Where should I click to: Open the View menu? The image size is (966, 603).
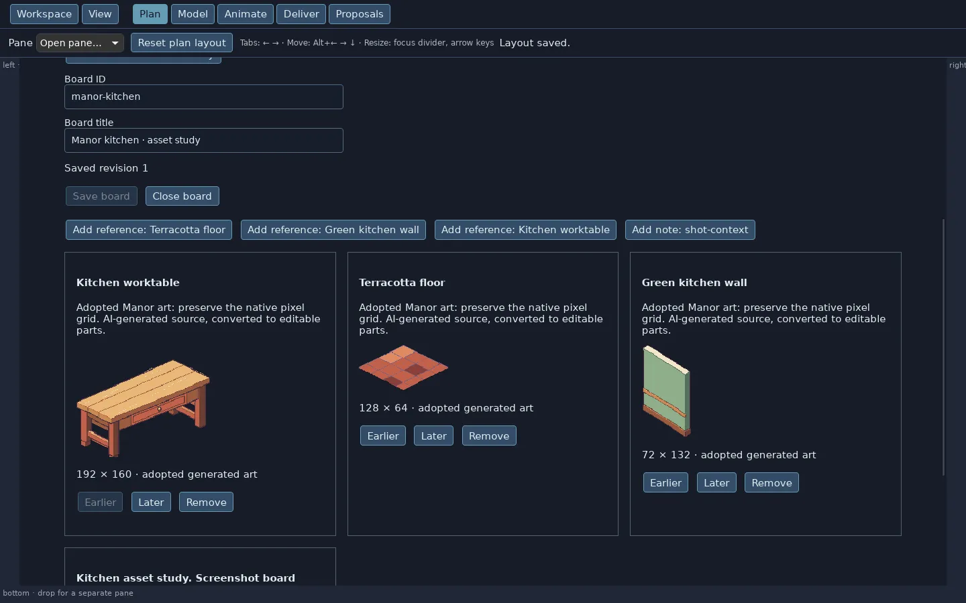pyautogui.click(x=100, y=14)
